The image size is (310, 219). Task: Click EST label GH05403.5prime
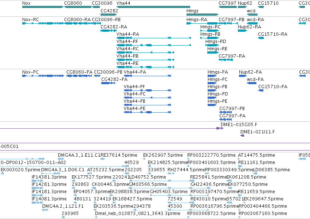pyautogui.click(x=169, y=192)
